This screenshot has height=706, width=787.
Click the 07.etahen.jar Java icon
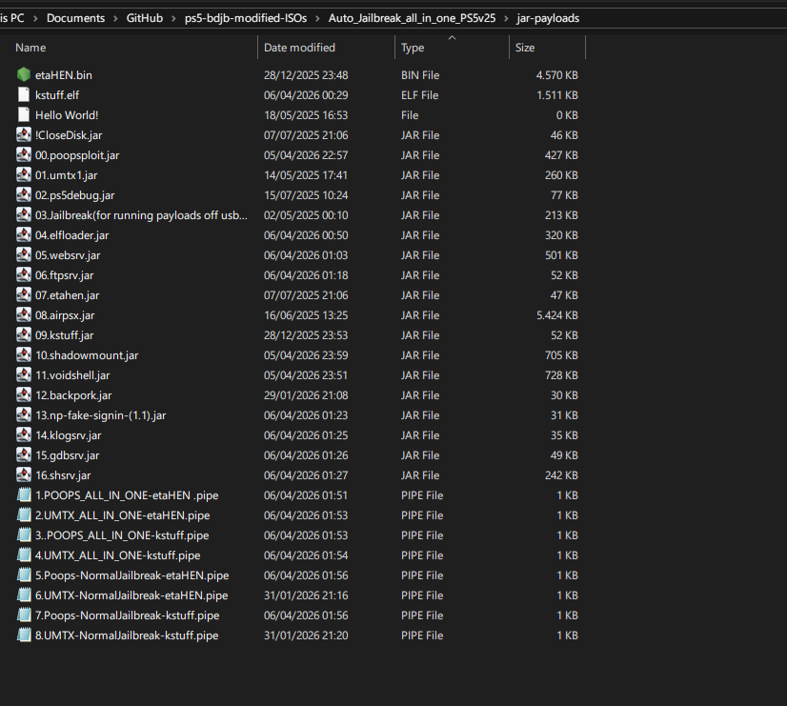pyautogui.click(x=24, y=295)
